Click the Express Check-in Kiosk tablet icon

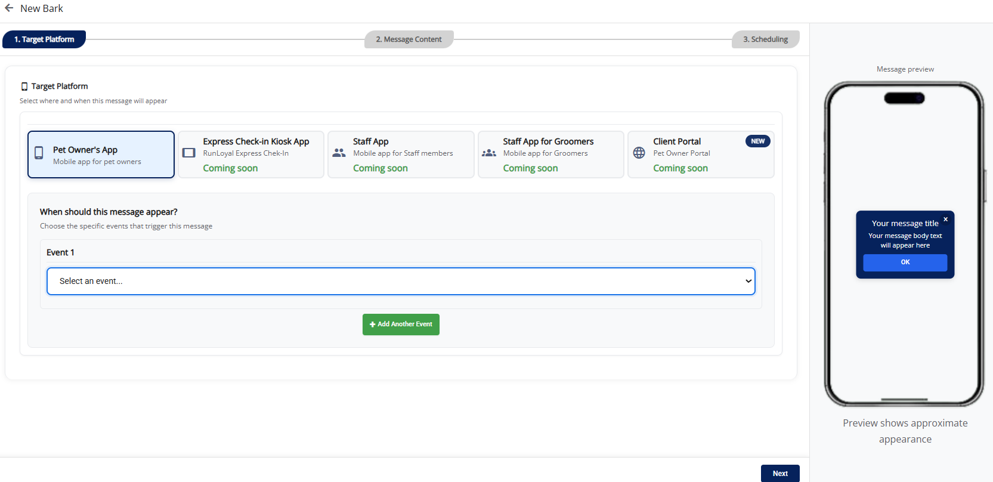188,153
